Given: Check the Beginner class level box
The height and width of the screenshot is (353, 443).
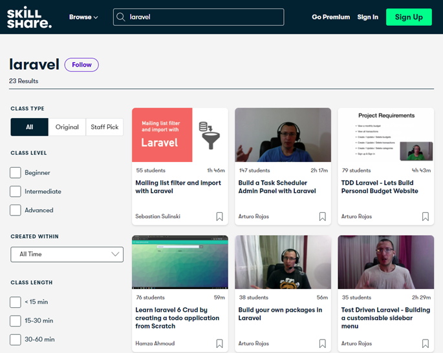Looking at the screenshot, I should pos(16,172).
